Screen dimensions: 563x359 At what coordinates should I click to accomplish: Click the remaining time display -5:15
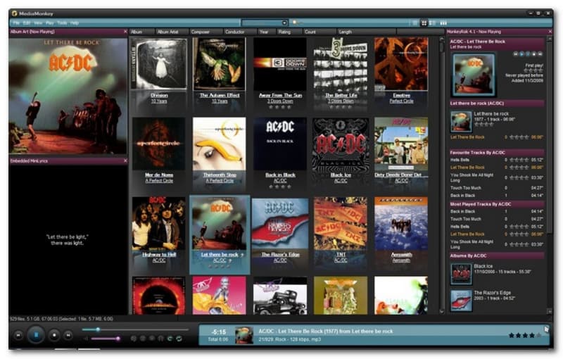pos(219,332)
